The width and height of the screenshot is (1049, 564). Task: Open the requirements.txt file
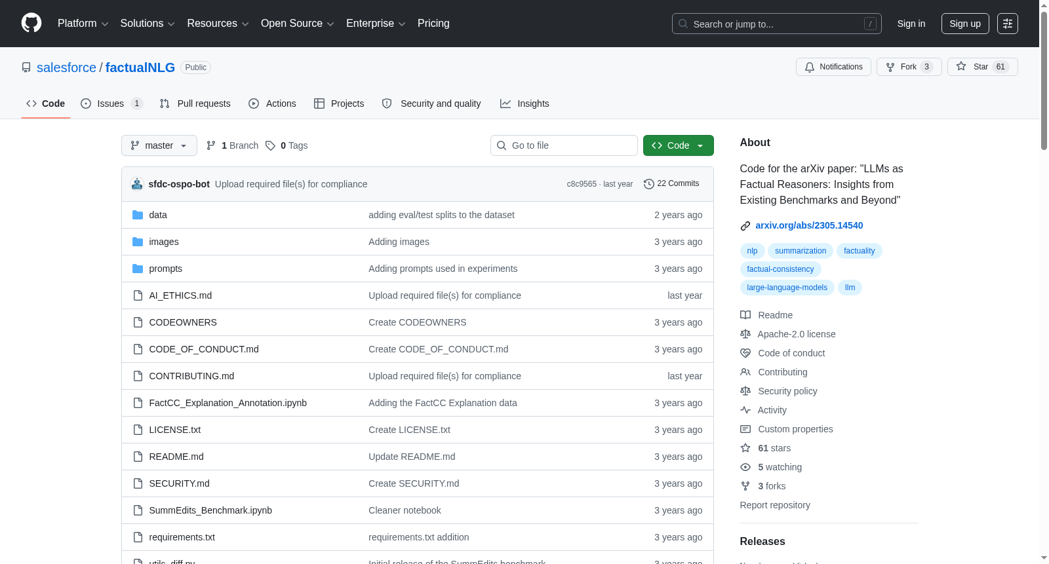point(182,537)
